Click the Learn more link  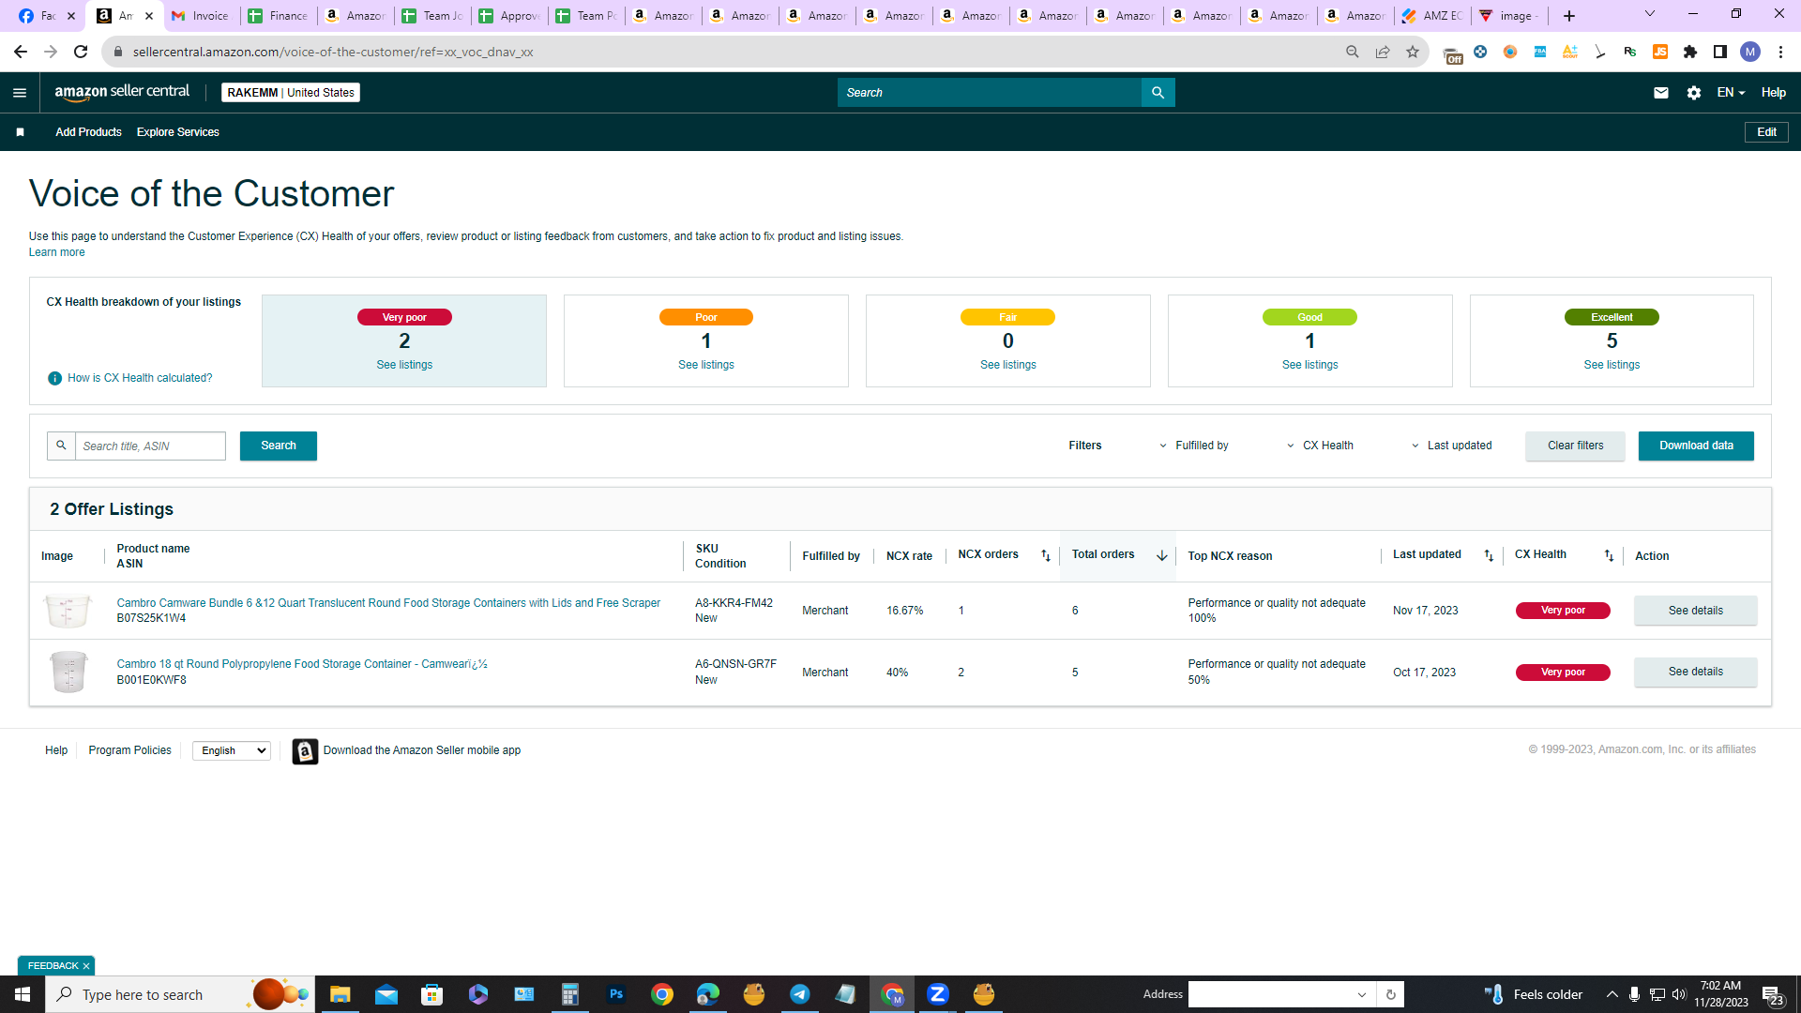pyautogui.click(x=56, y=252)
